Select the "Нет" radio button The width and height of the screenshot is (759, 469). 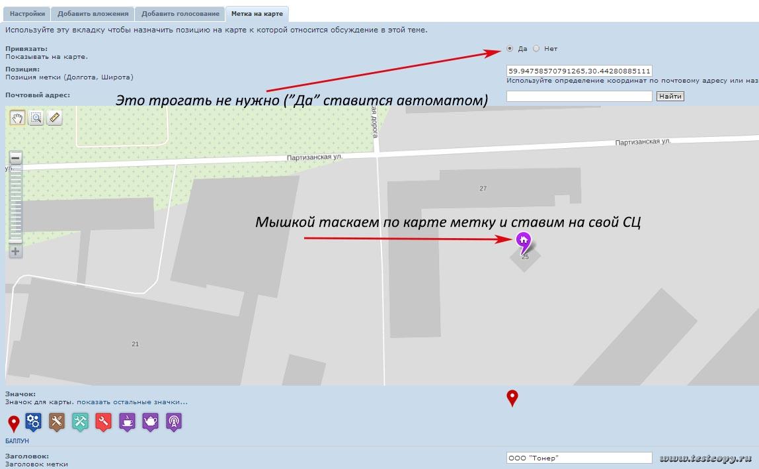(x=536, y=48)
